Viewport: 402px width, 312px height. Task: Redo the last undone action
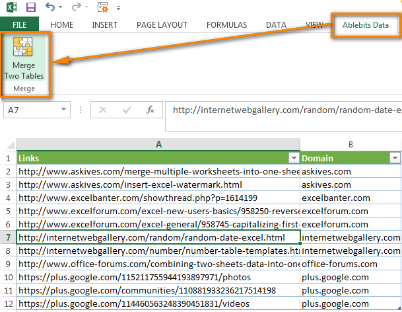pyautogui.click(x=76, y=7)
